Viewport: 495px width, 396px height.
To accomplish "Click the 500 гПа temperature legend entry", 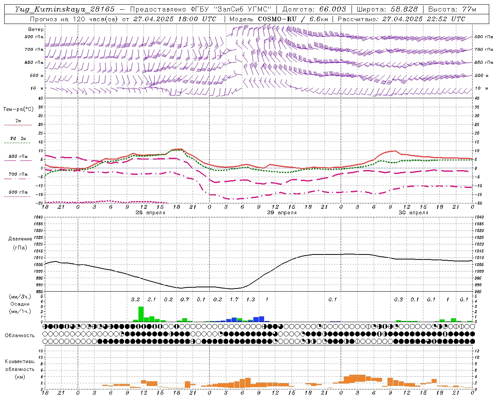I will click(x=18, y=194).
